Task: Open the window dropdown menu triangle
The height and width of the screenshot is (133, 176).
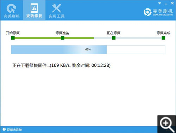Action: [159, 4]
